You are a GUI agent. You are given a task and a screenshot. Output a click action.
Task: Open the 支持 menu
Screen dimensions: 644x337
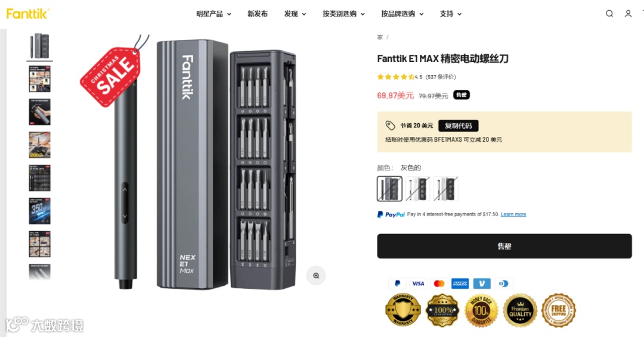click(451, 14)
